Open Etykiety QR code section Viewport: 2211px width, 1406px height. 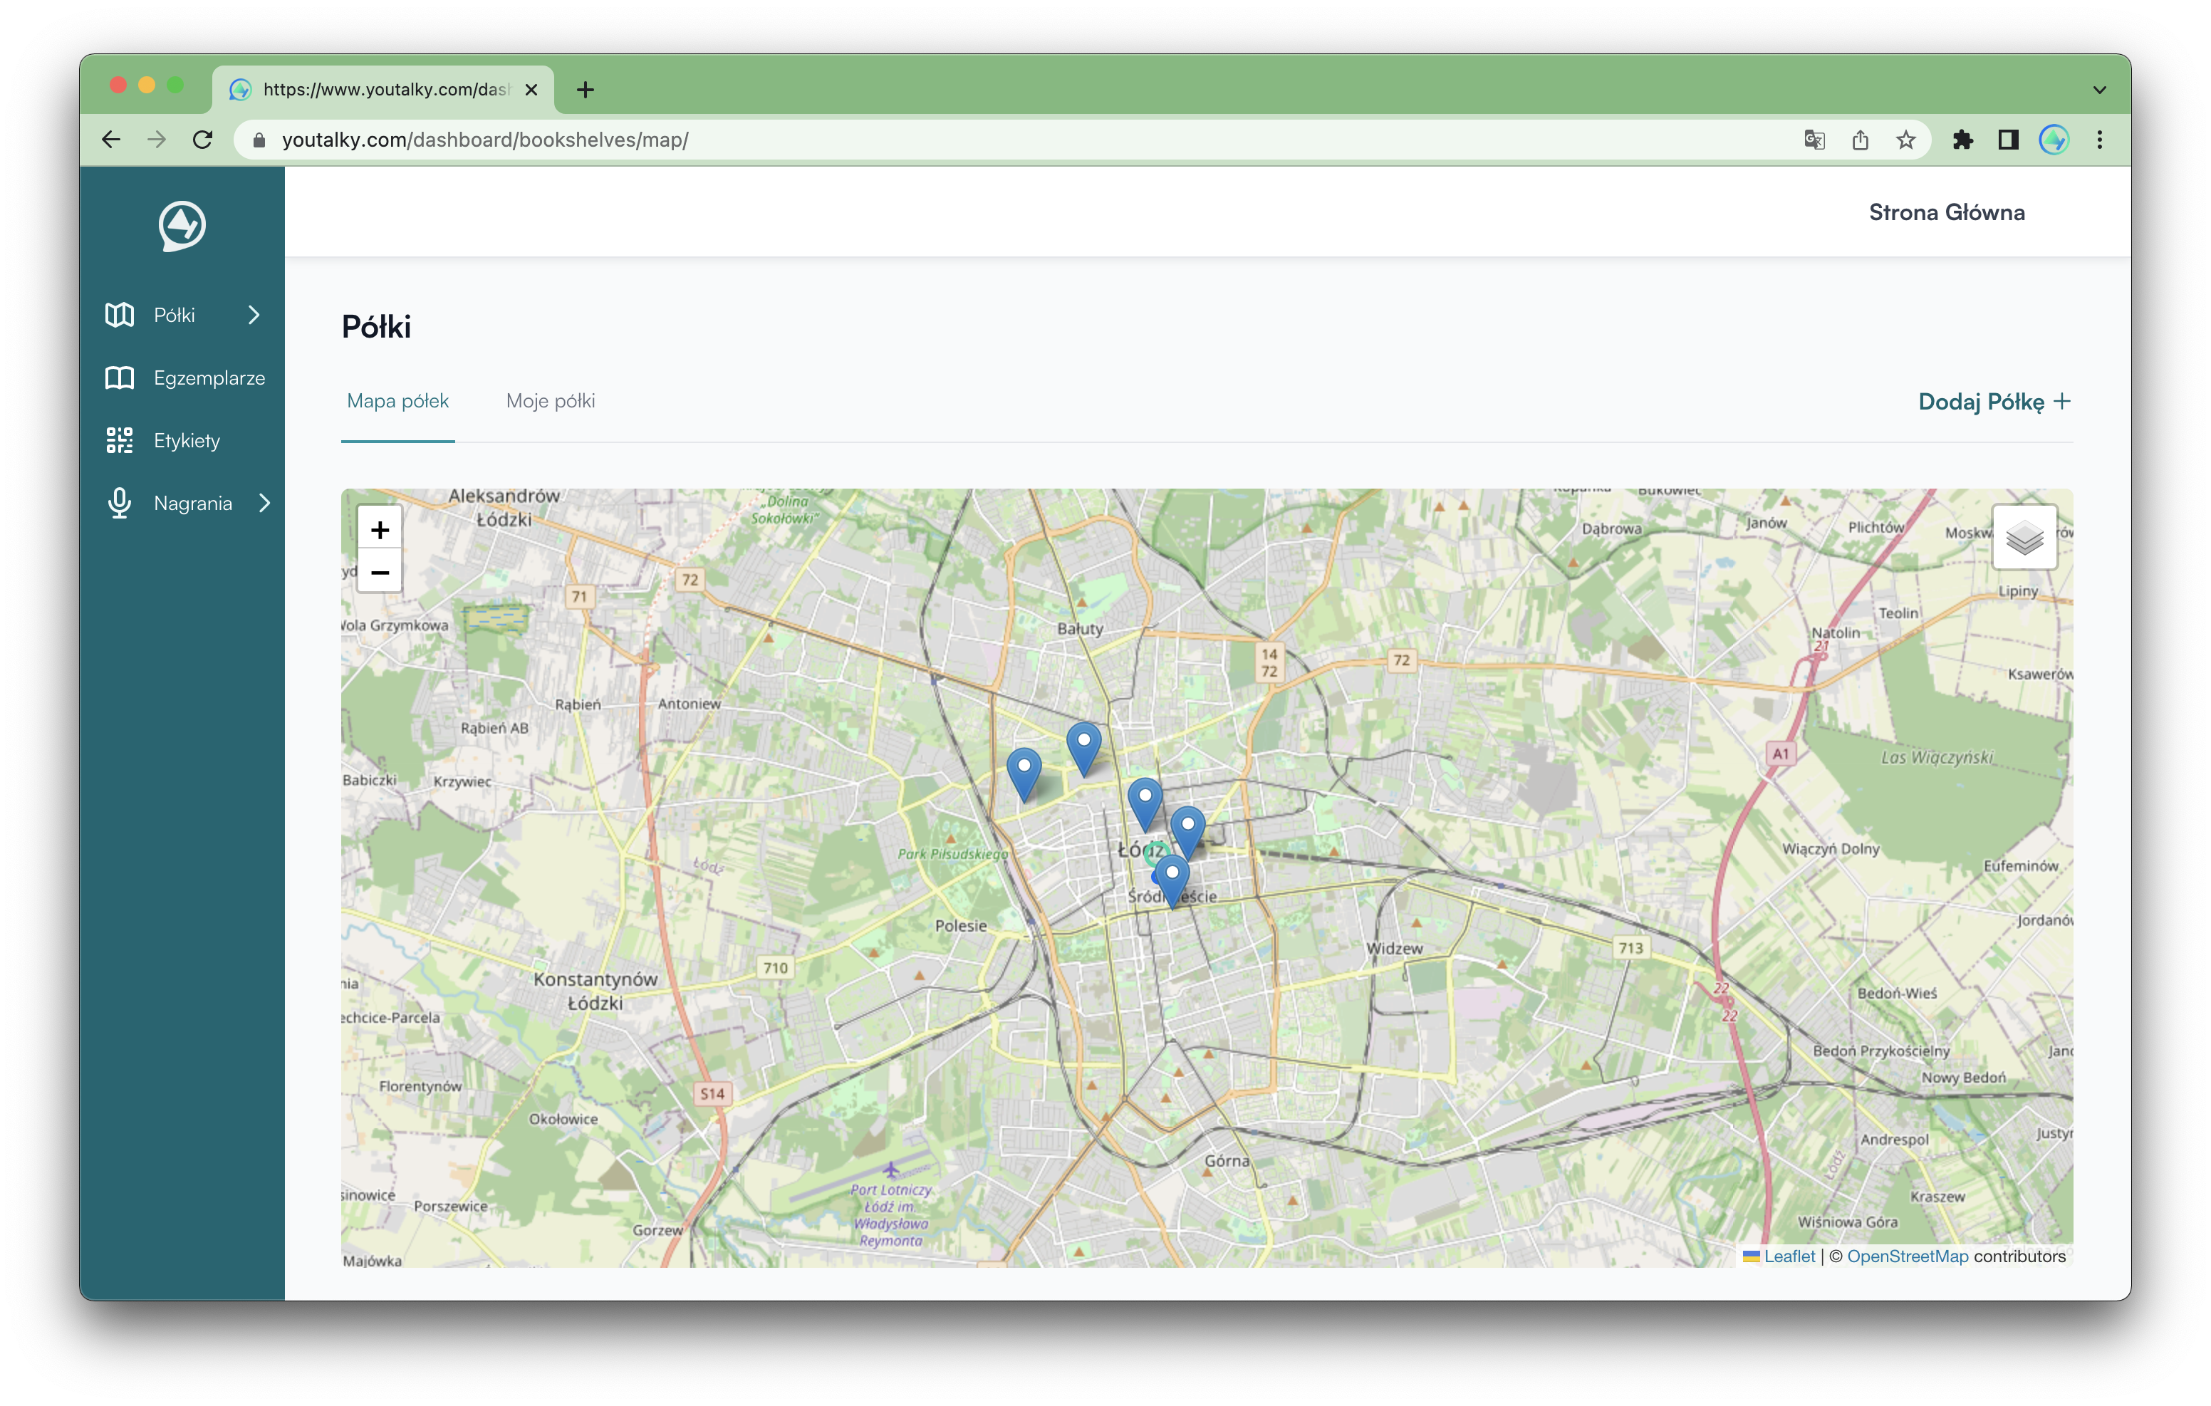pyautogui.click(x=187, y=441)
